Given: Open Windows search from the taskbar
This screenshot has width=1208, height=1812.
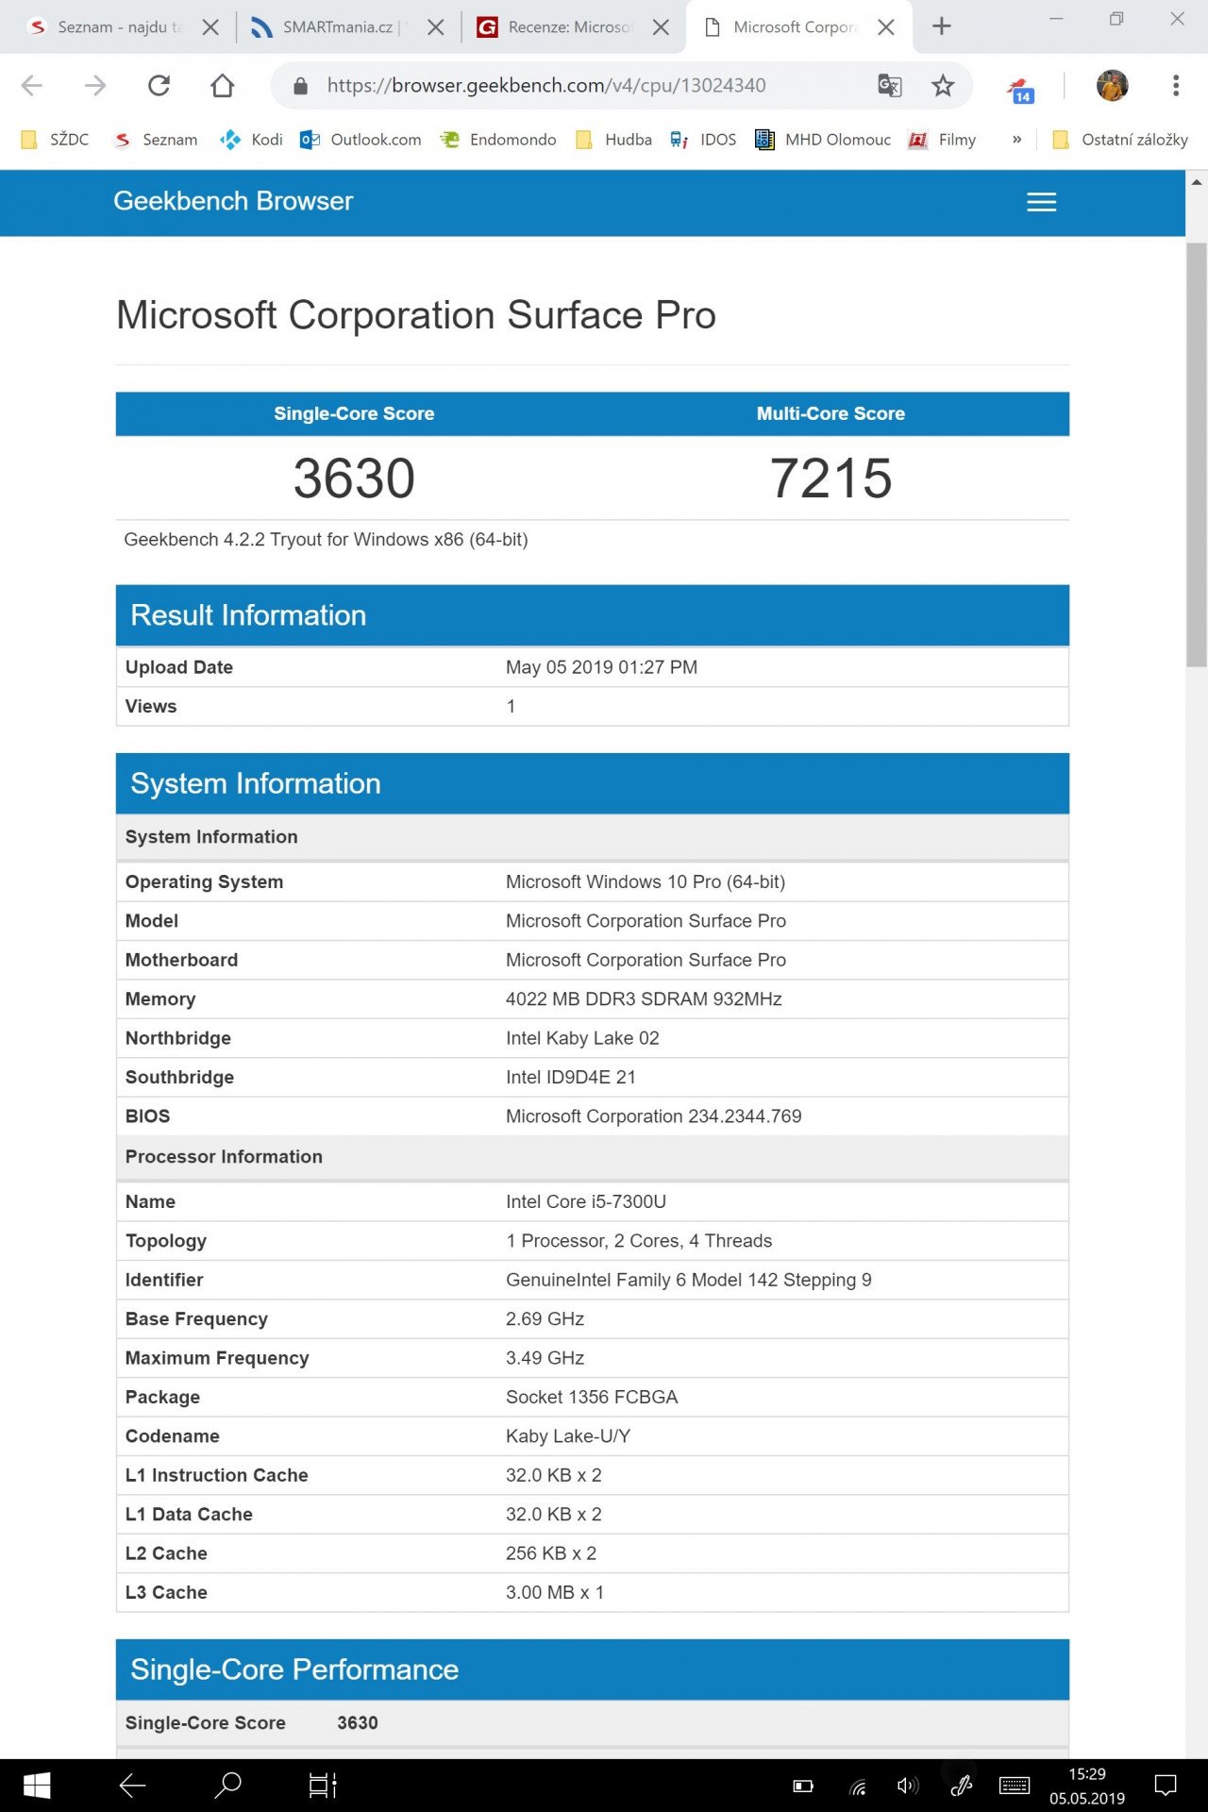Looking at the screenshot, I should 228,1786.
